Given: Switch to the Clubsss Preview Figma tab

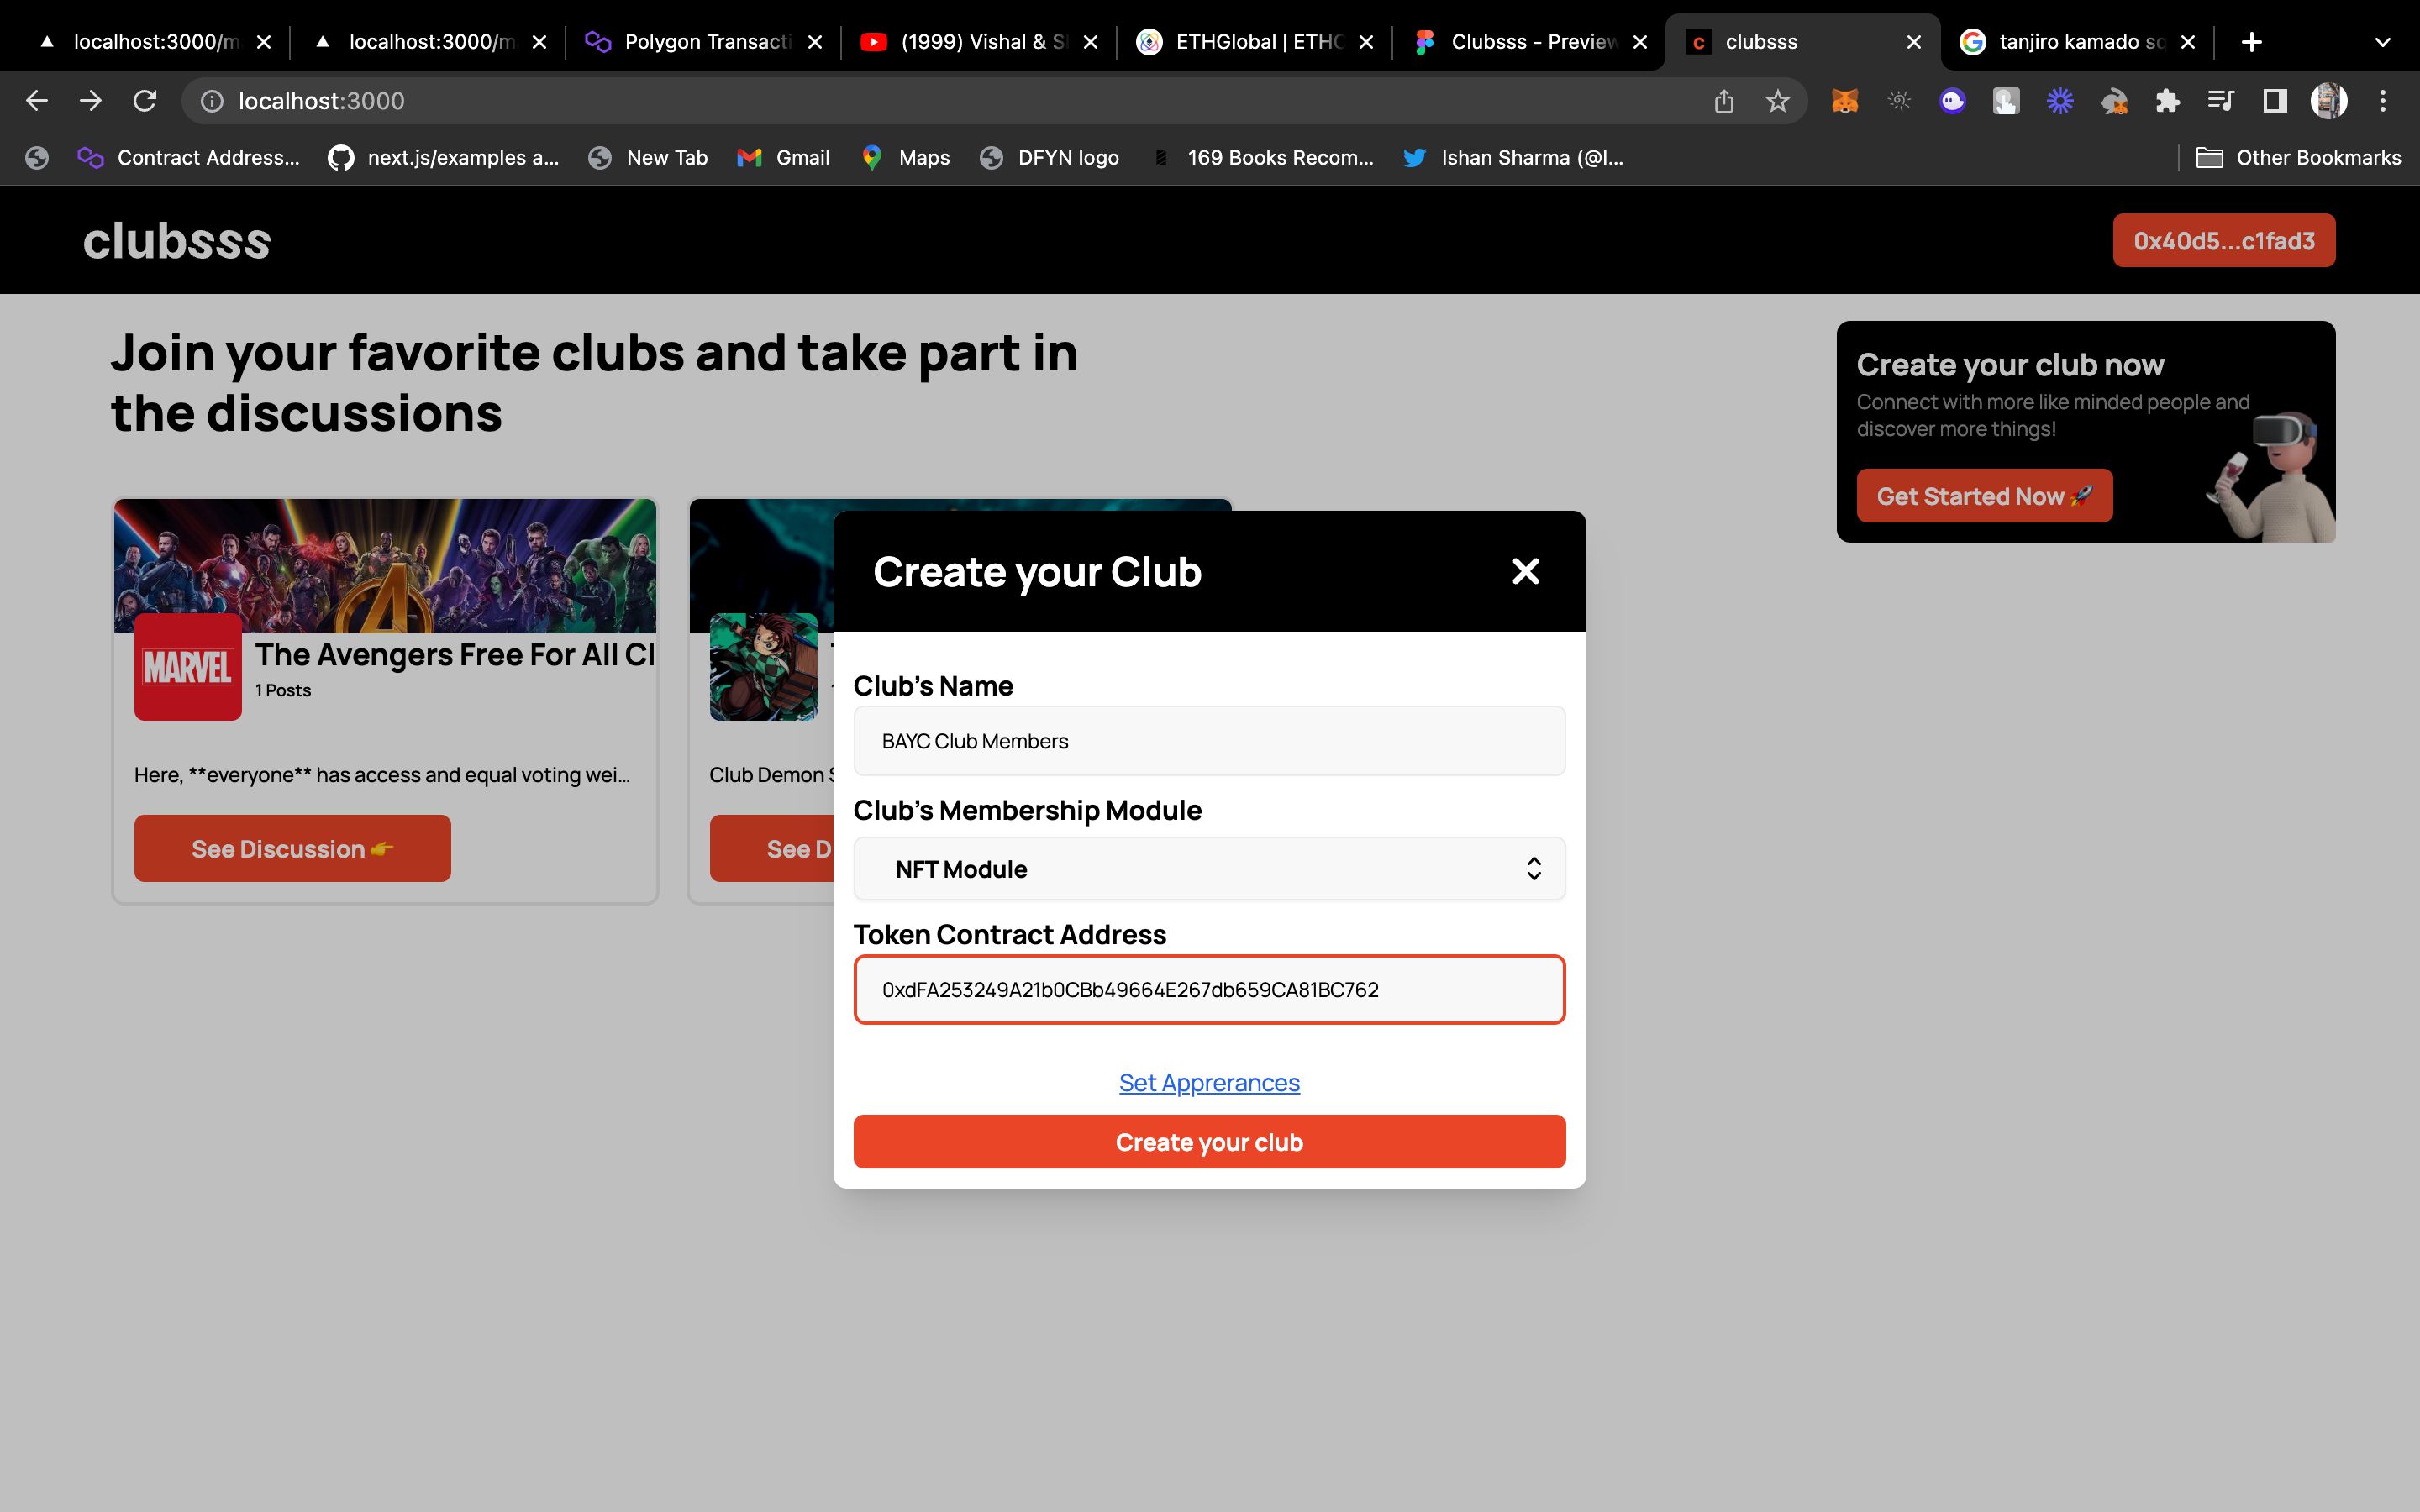Looking at the screenshot, I should tap(1530, 42).
